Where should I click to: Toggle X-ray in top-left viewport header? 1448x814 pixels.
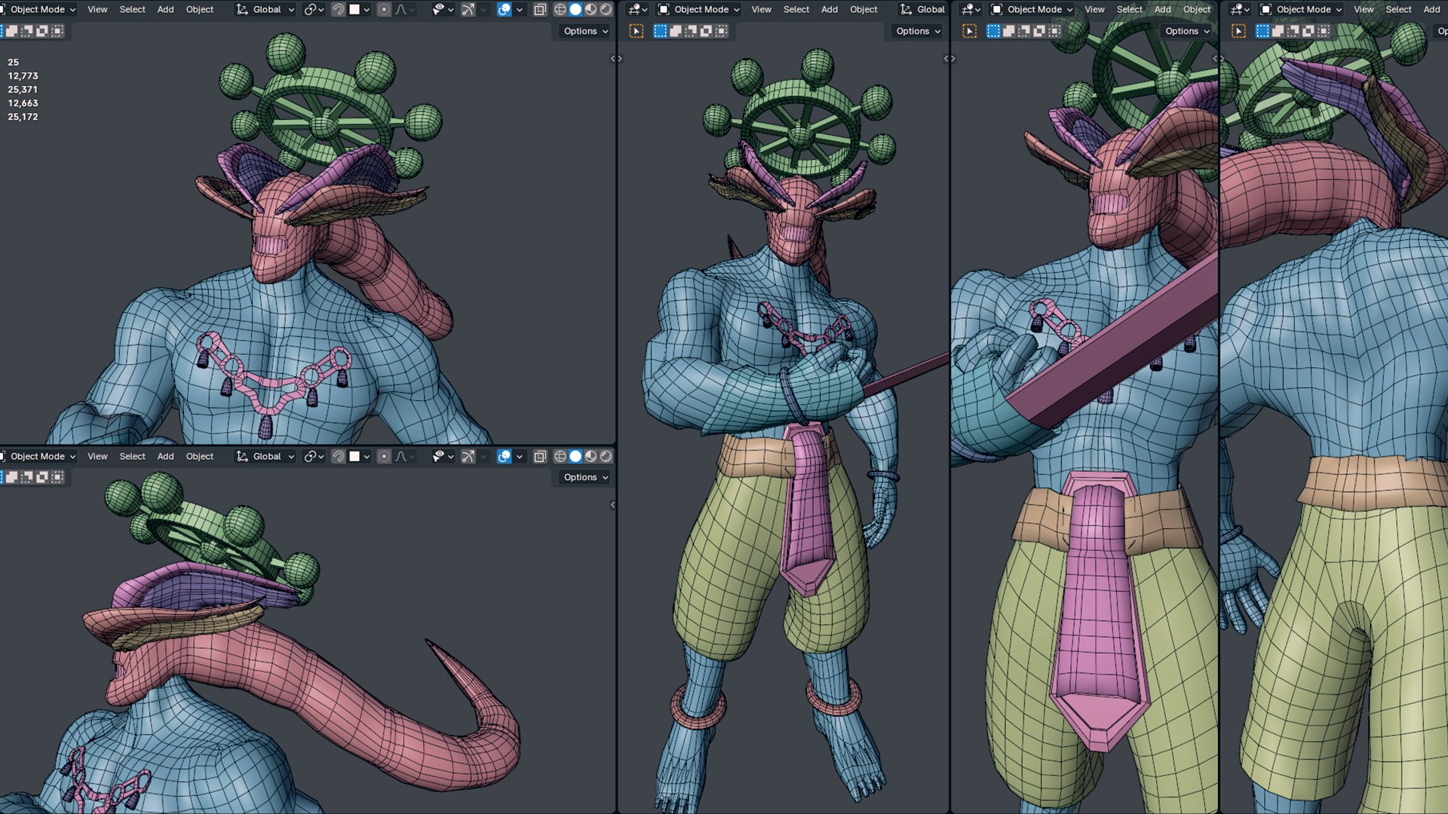point(540,10)
